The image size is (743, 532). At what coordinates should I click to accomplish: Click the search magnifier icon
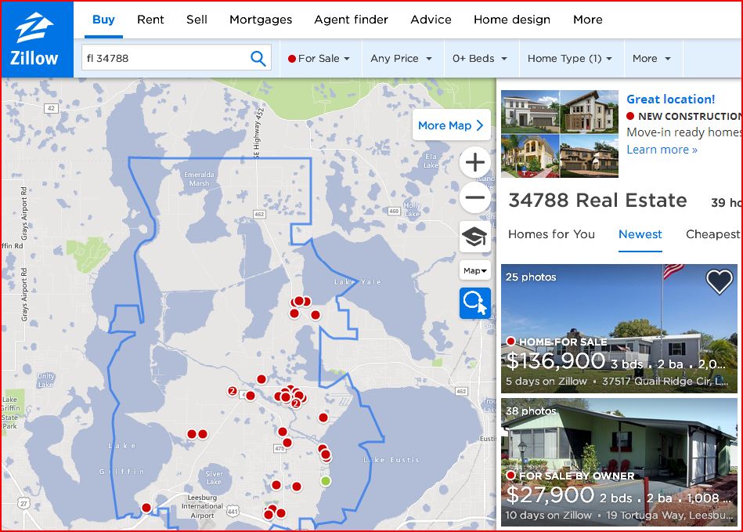pyautogui.click(x=258, y=58)
